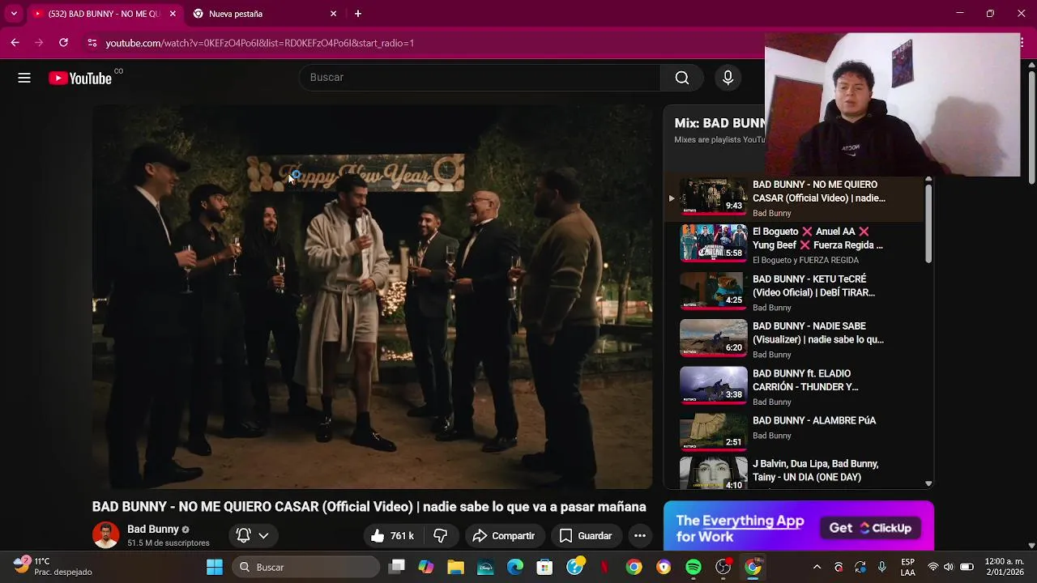Reload the page
This screenshot has width=1037, height=583.
[64, 43]
